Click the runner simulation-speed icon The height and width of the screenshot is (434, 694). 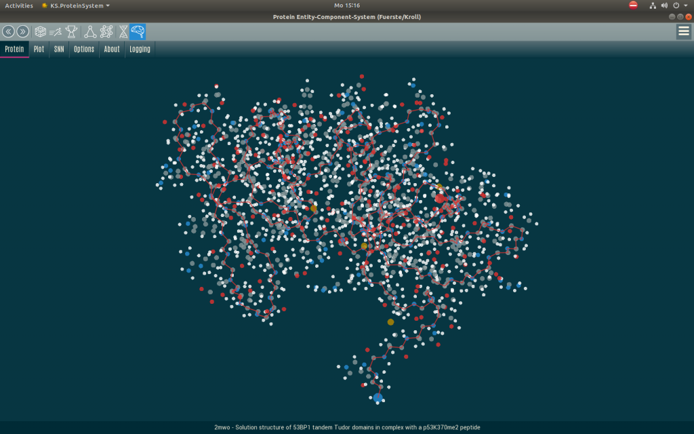tap(56, 31)
